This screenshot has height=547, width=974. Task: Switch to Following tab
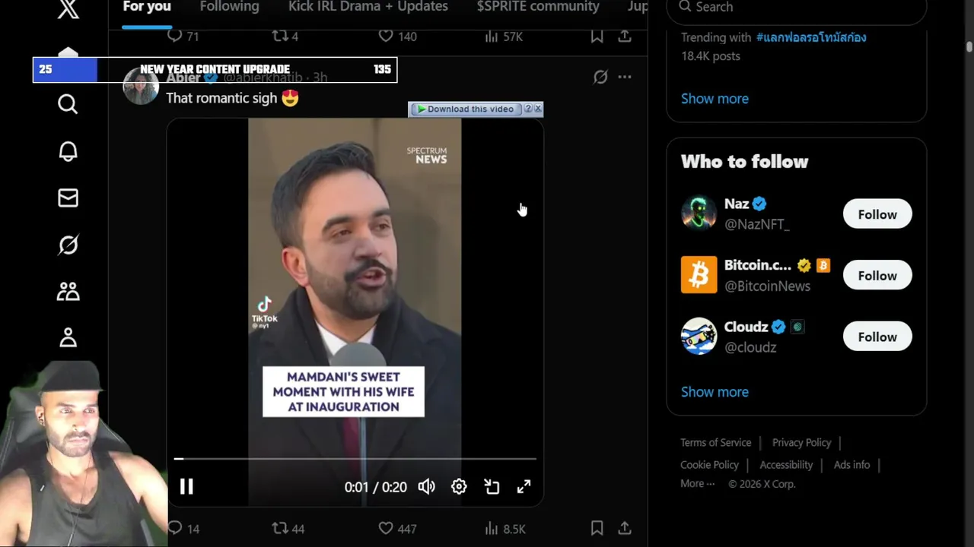[x=229, y=7]
